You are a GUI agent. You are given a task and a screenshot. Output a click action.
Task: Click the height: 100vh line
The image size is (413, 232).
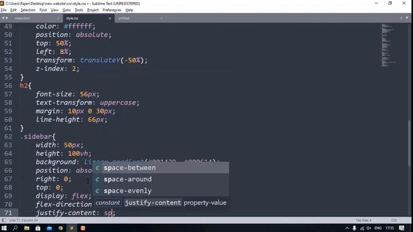(x=63, y=153)
